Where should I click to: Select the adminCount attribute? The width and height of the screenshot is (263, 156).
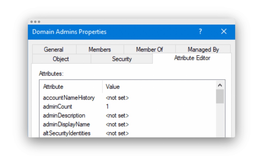[58, 107]
